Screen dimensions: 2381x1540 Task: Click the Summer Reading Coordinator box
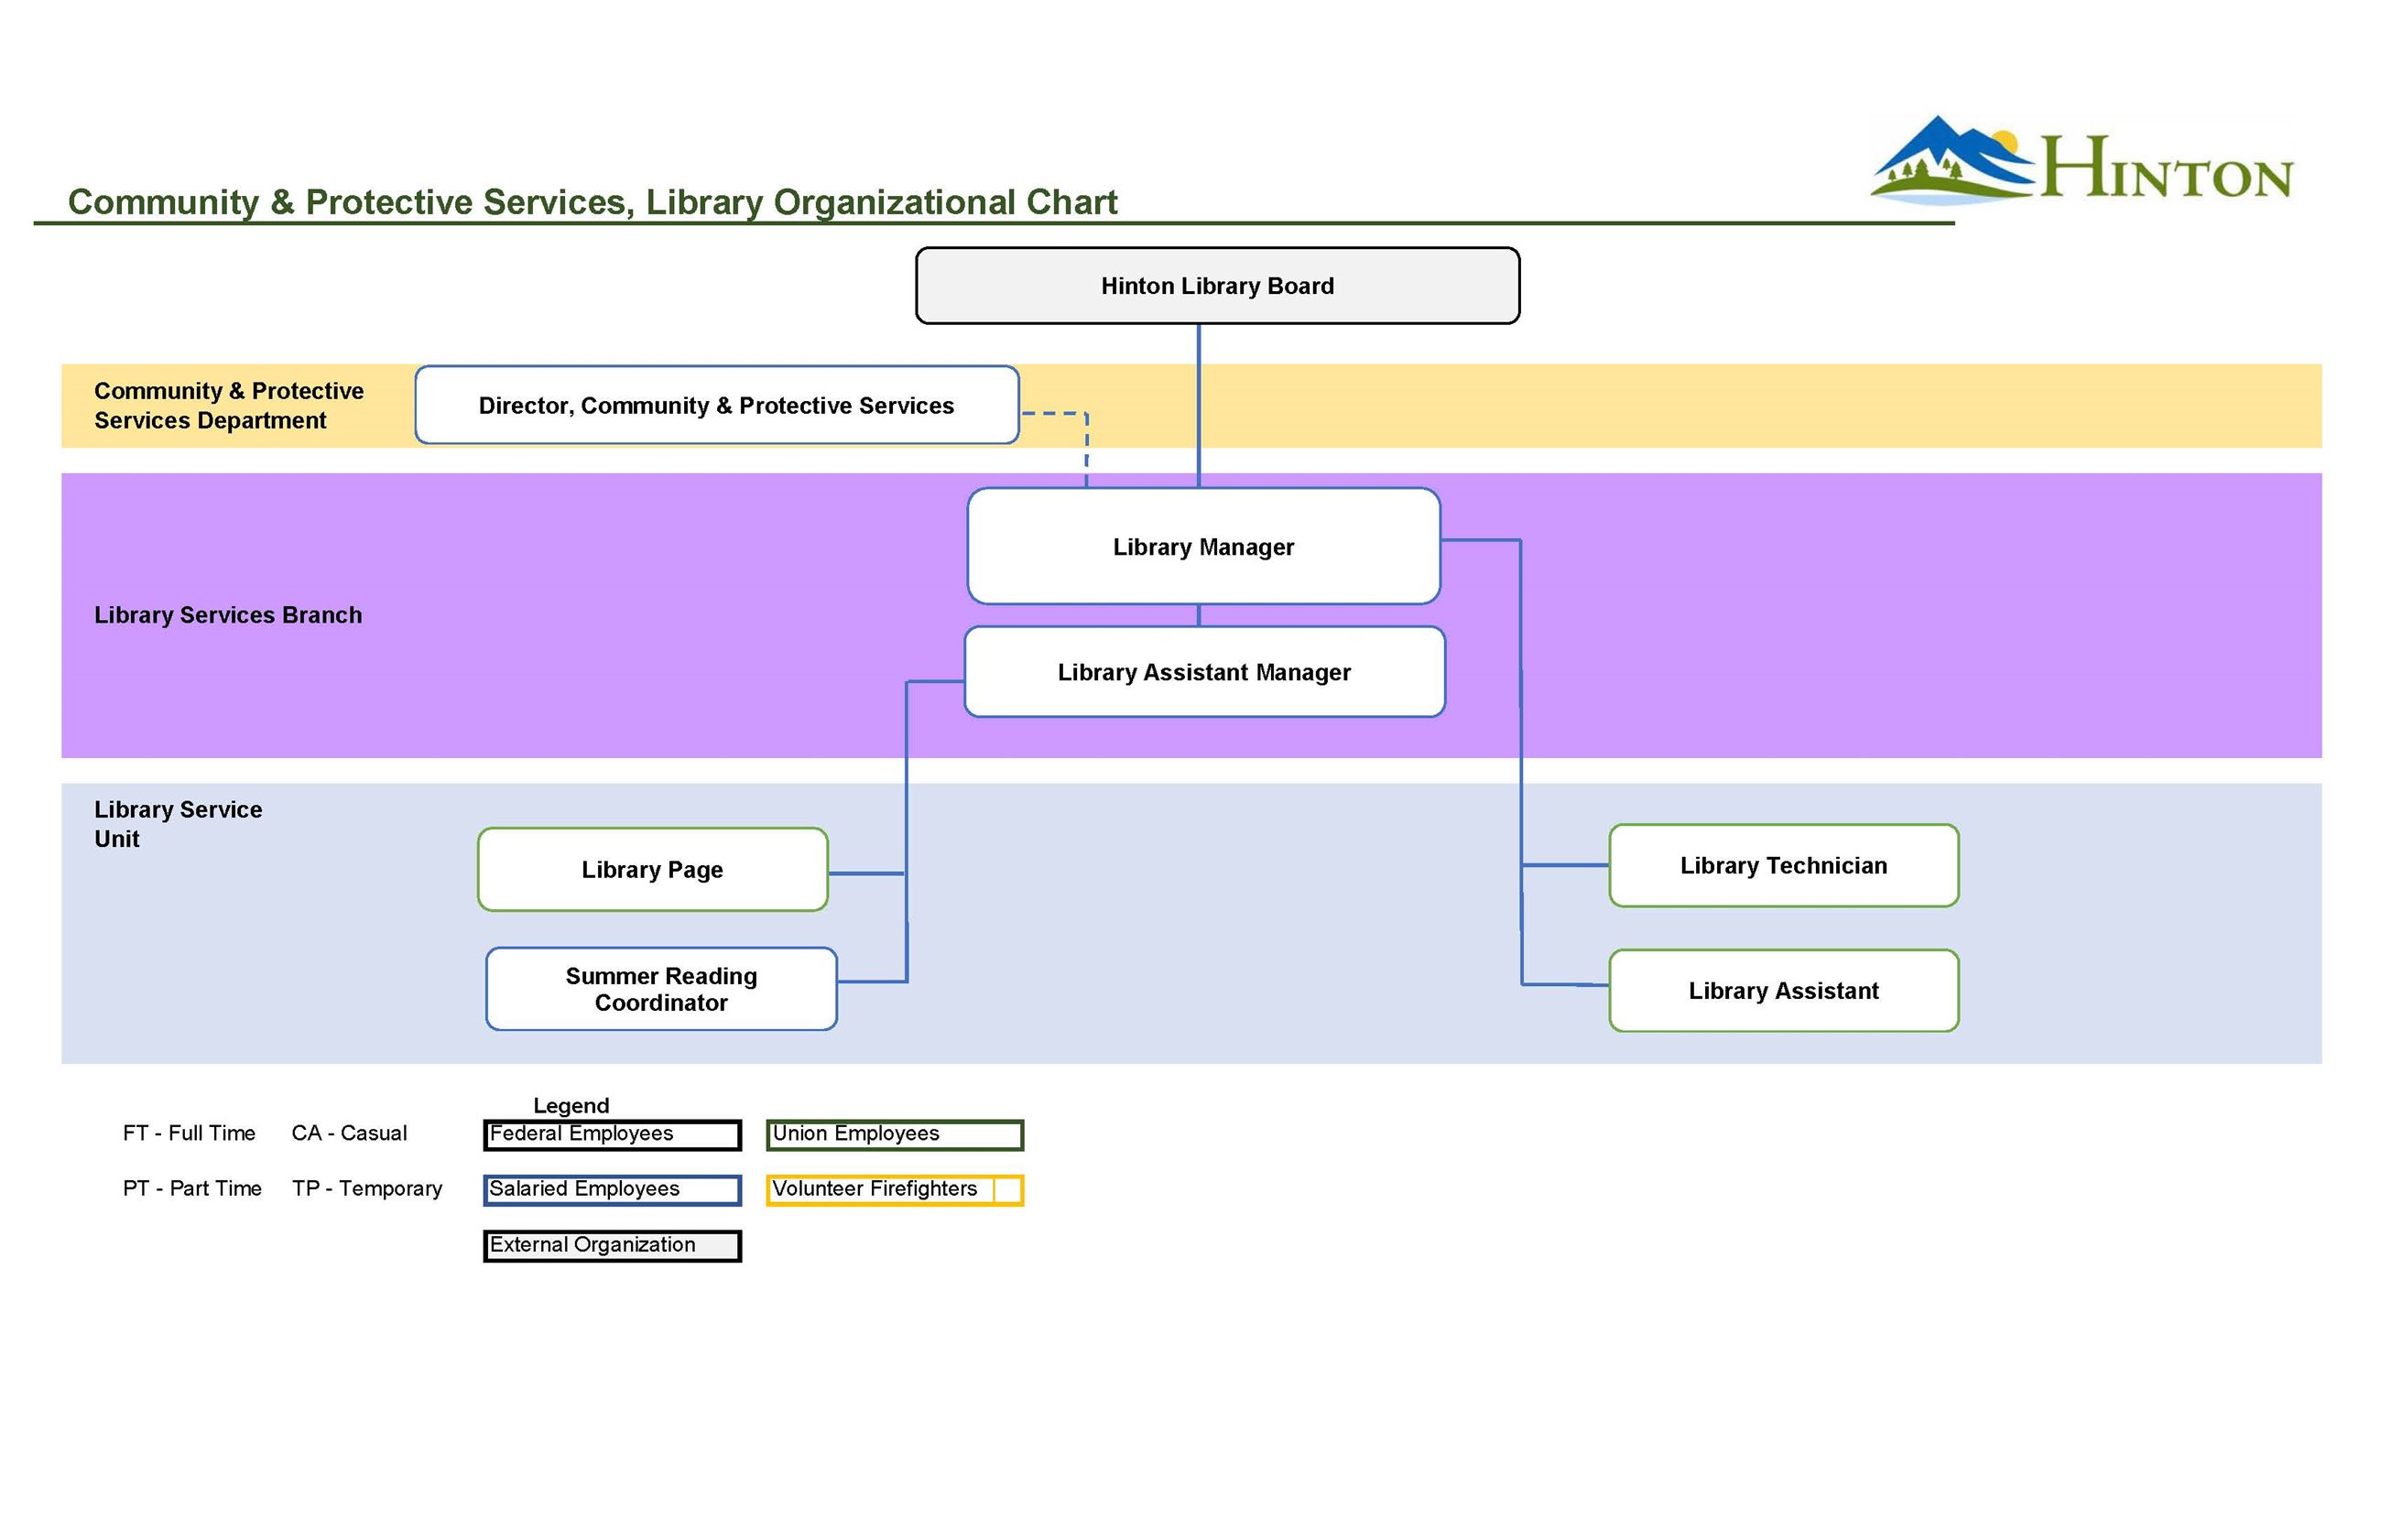[x=661, y=989]
